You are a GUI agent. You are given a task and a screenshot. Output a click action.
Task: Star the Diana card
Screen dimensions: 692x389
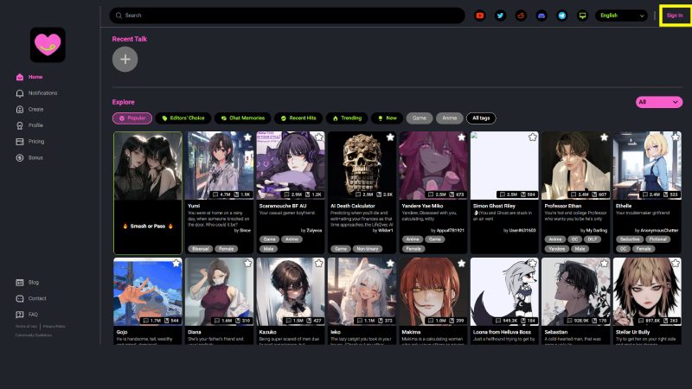[247, 264]
